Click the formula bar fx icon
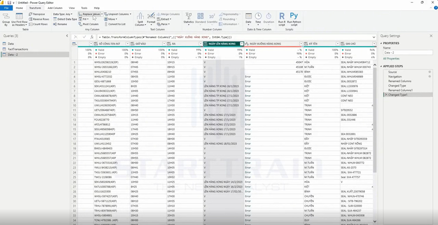Viewport: 438px width, 225px height. [x=92, y=37]
